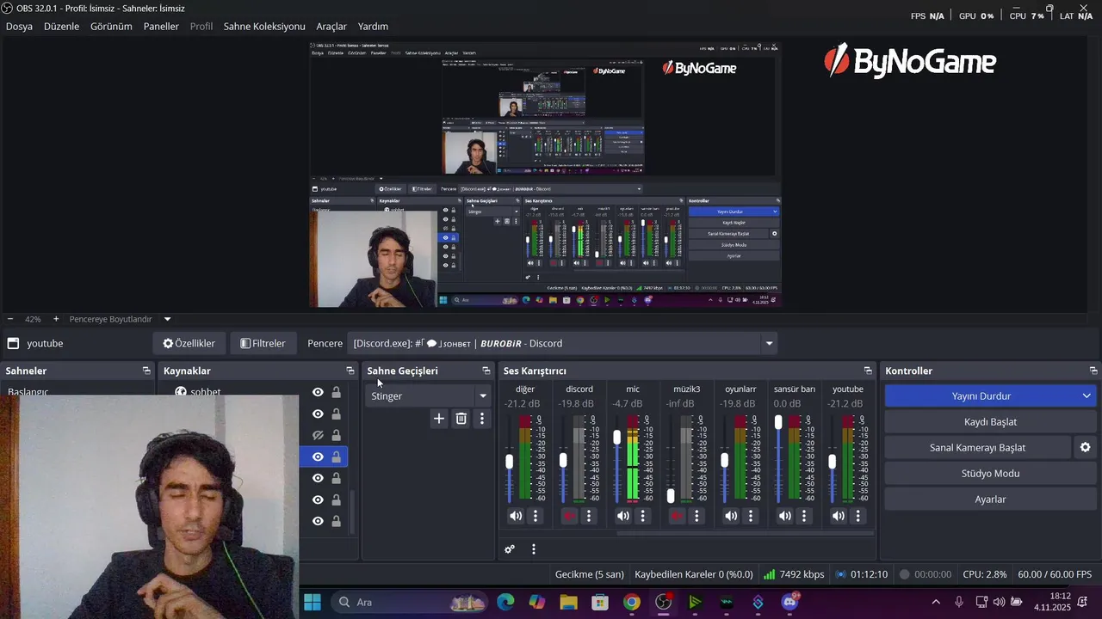1102x619 pixels.
Task: Hide the highlighted source's eye icon
Action: coord(318,457)
